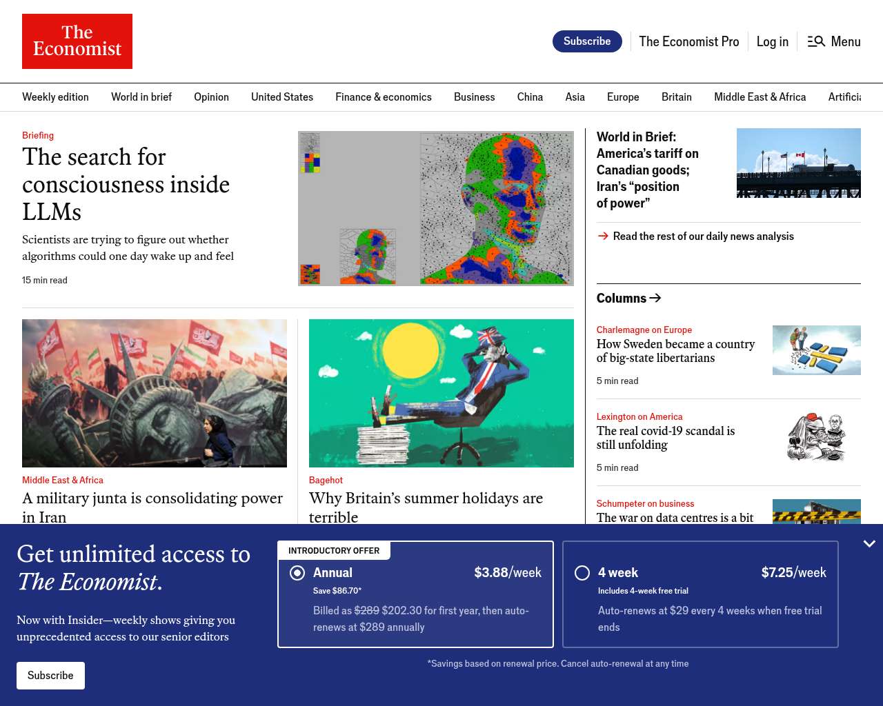Image resolution: width=883 pixels, height=706 pixels.
Task: Open the World in Brief headline
Action: click(648, 170)
